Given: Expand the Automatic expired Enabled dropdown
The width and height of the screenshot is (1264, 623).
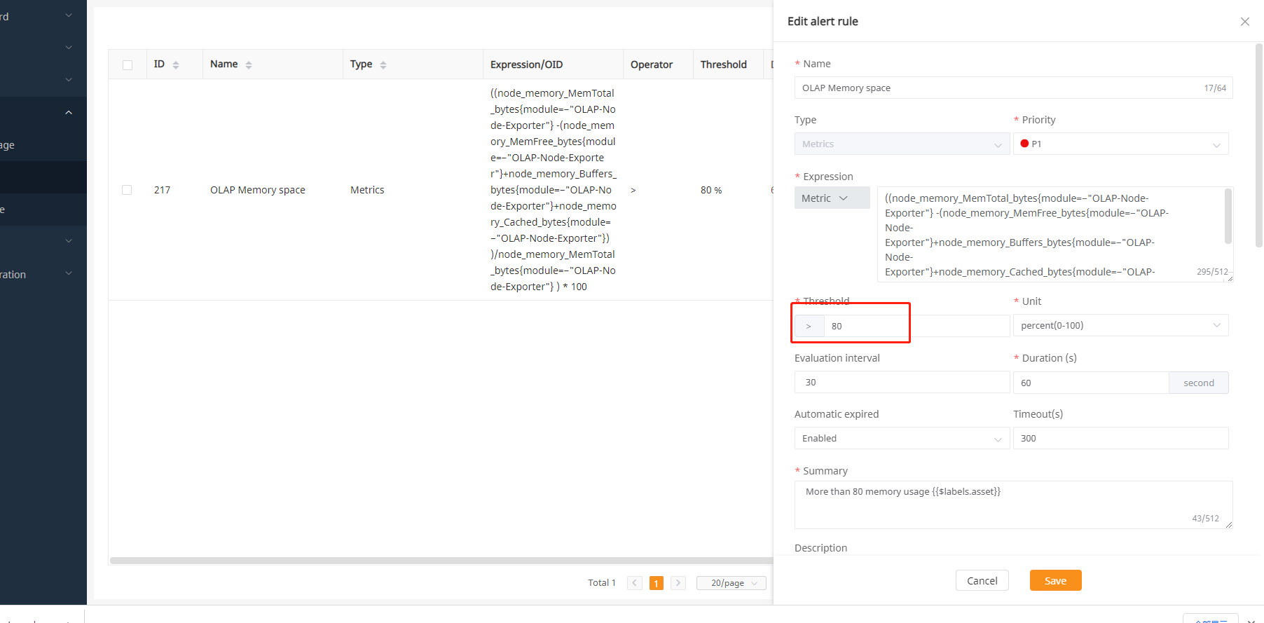Looking at the screenshot, I should pos(901,439).
